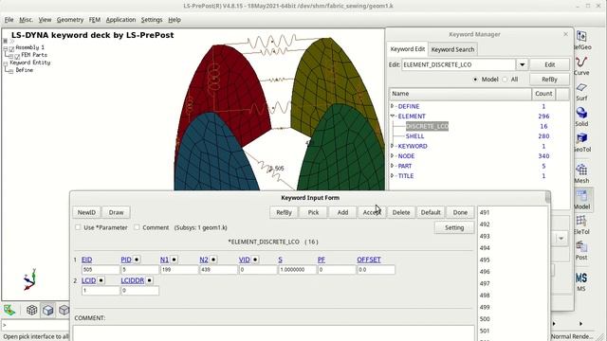
Task: Click the EID input field
Action: 101,269
